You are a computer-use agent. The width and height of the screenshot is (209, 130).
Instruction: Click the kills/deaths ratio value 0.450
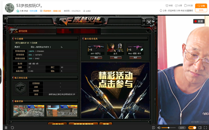pyautogui.click(x=31, y=71)
